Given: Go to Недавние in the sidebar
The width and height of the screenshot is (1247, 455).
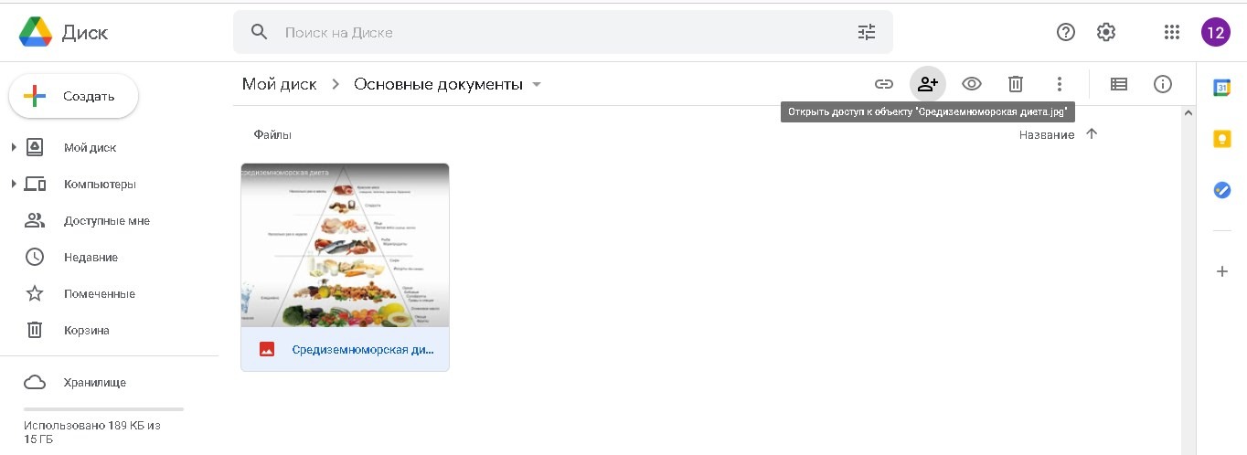Looking at the screenshot, I should click(91, 257).
